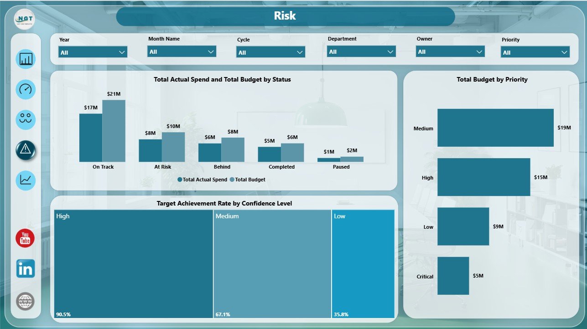Viewport: 587px width, 329px height.
Task: Click the Risk page title banner
Action: tap(286, 16)
